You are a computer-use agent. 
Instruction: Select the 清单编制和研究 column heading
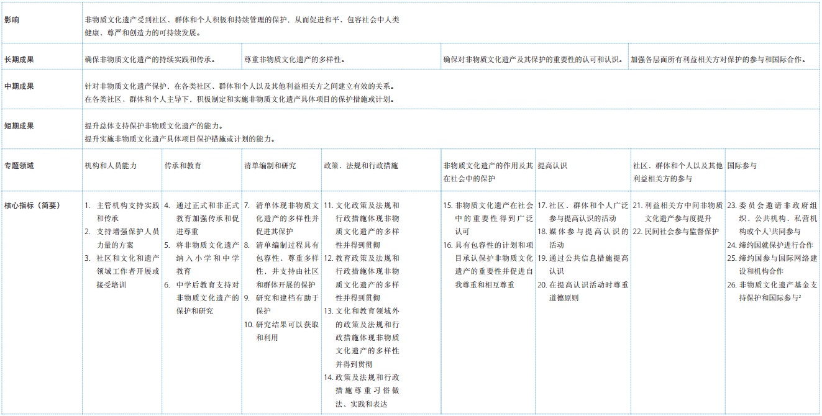pyautogui.click(x=270, y=166)
